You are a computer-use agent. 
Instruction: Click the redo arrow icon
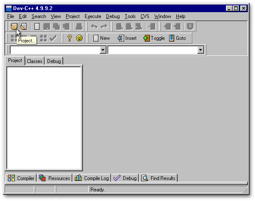click(104, 26)
